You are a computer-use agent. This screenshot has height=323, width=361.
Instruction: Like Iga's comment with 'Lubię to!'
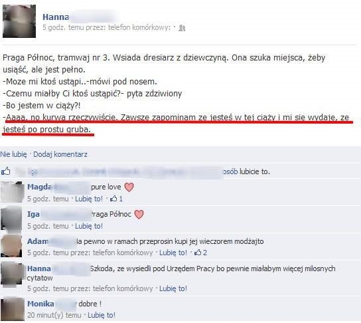pyautogui.click(x=89, y=226)
